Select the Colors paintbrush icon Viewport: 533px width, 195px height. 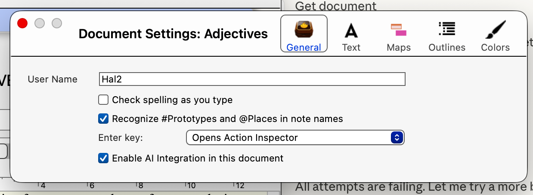coord(495,30)
